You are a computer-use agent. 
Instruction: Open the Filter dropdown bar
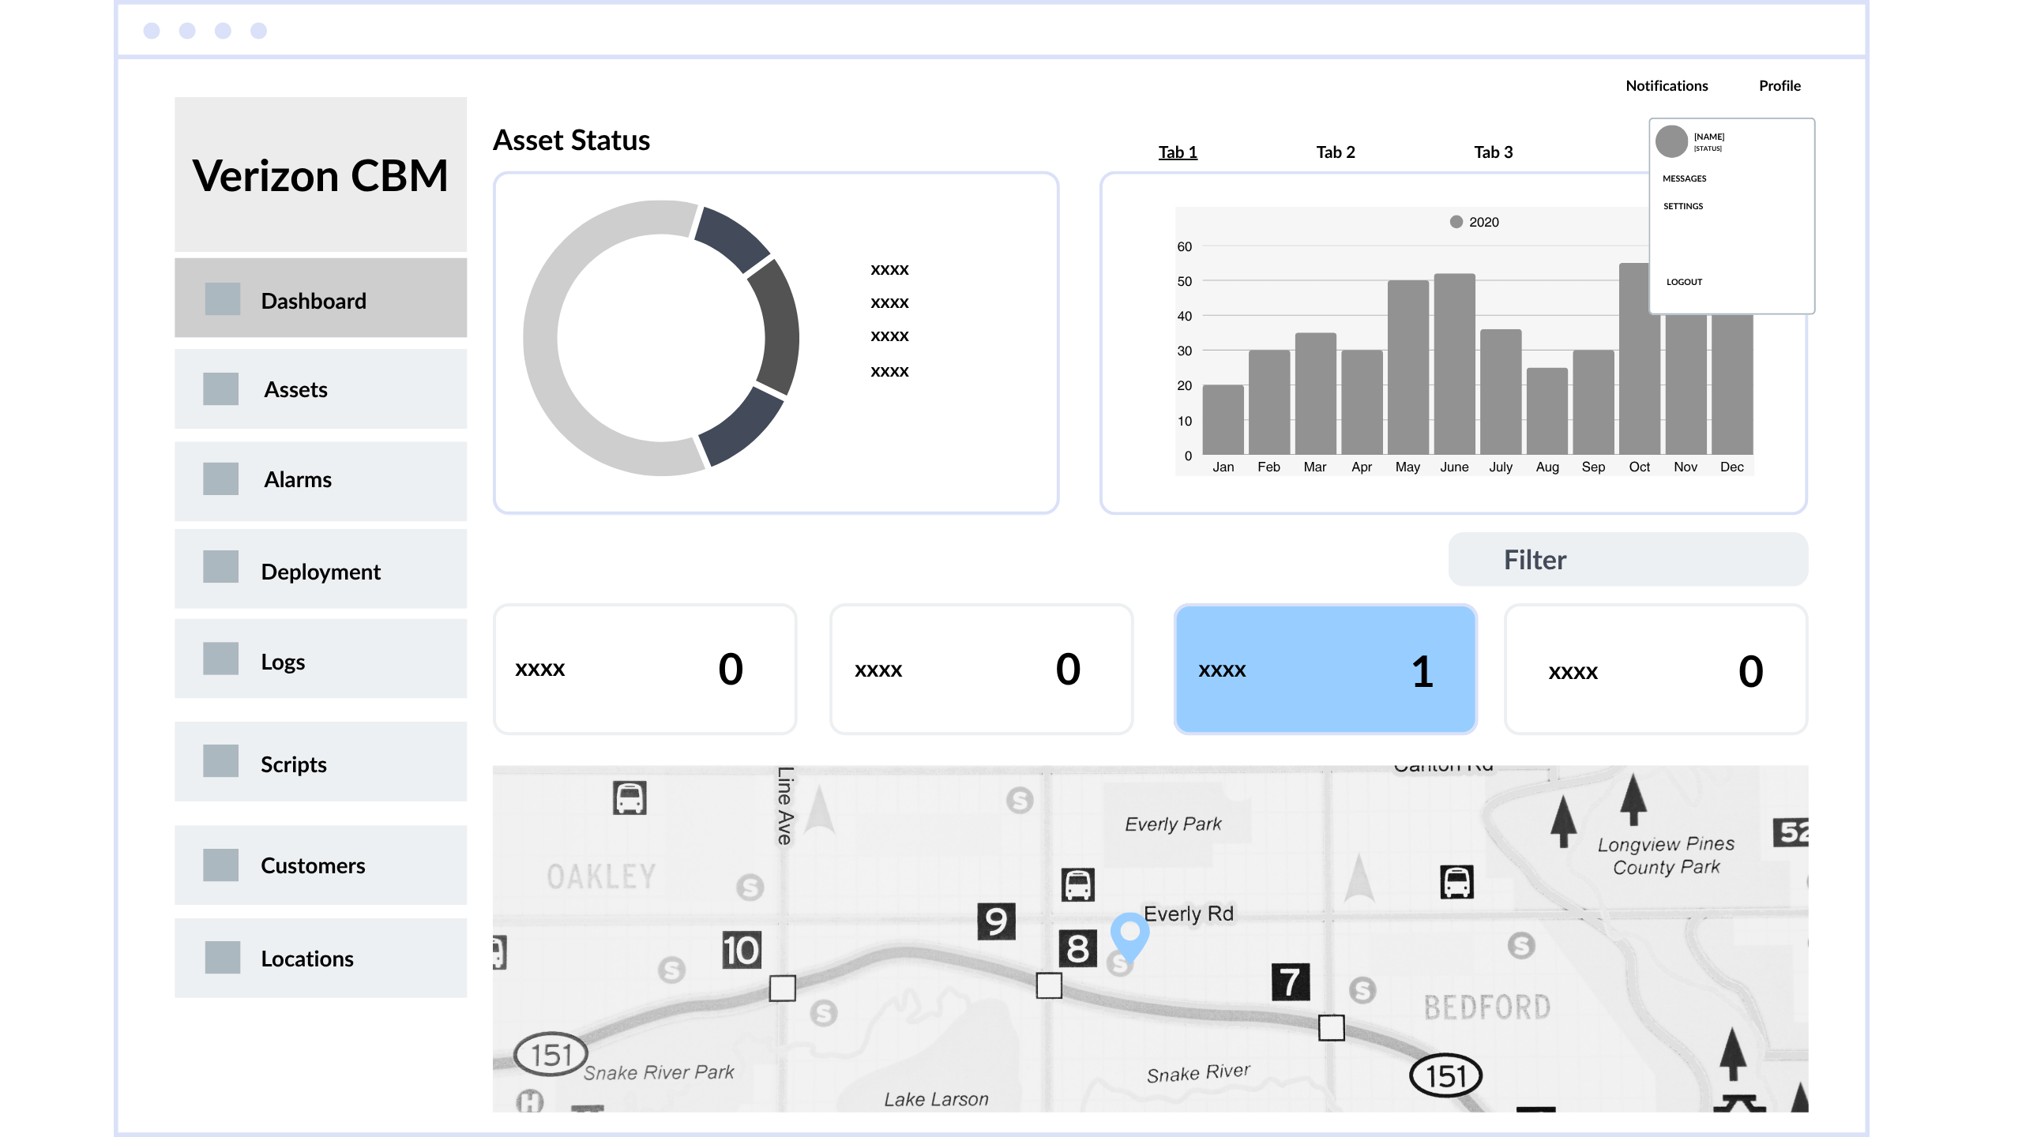click(1627, 560)
